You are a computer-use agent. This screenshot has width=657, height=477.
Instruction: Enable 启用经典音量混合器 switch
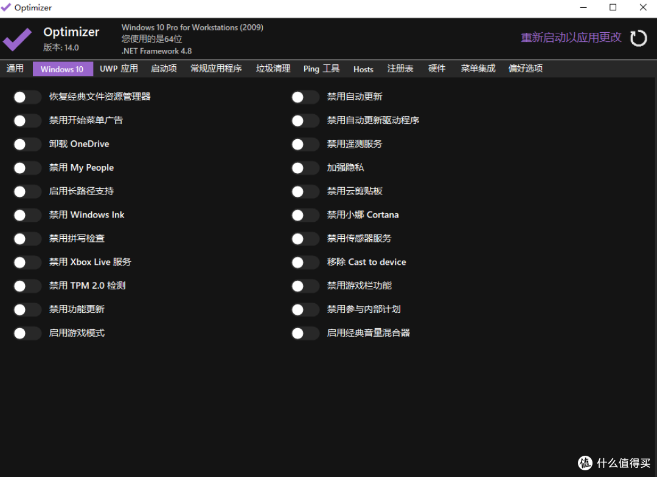[x=305, y=334]
